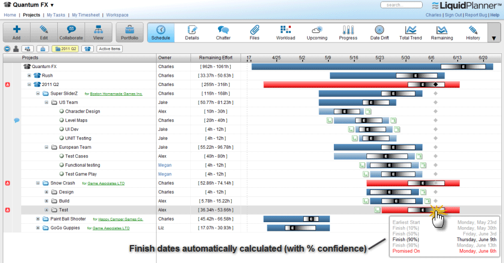The height and width of the screenshot is (263, 504).
Task: Click the Sign Out link
Action: (x=453, y=15)
